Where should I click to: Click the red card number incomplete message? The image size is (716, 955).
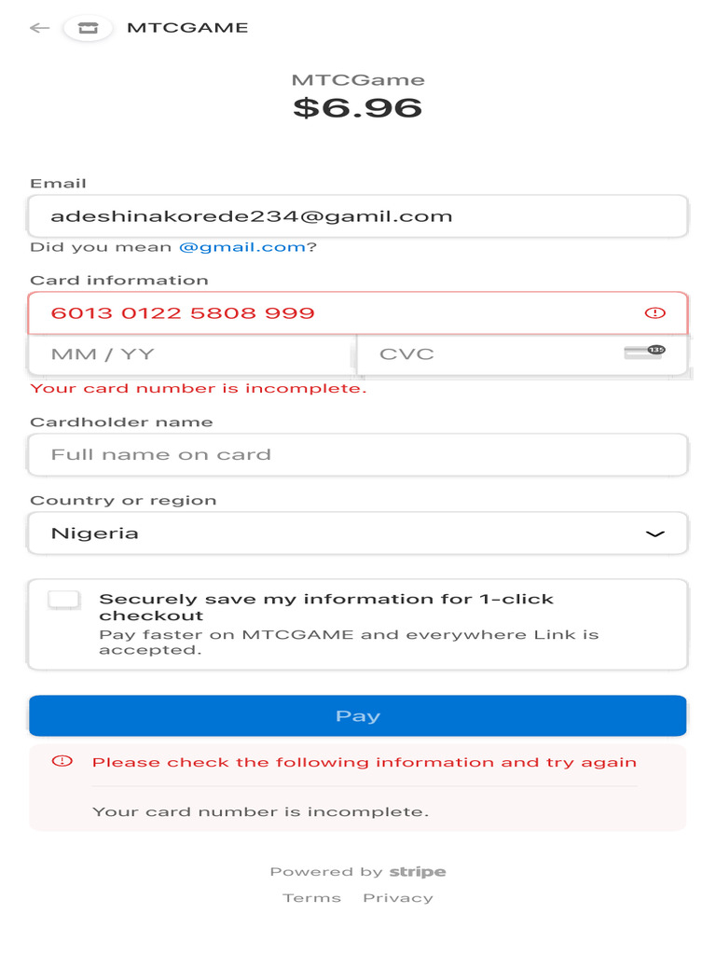coord(199,388)
